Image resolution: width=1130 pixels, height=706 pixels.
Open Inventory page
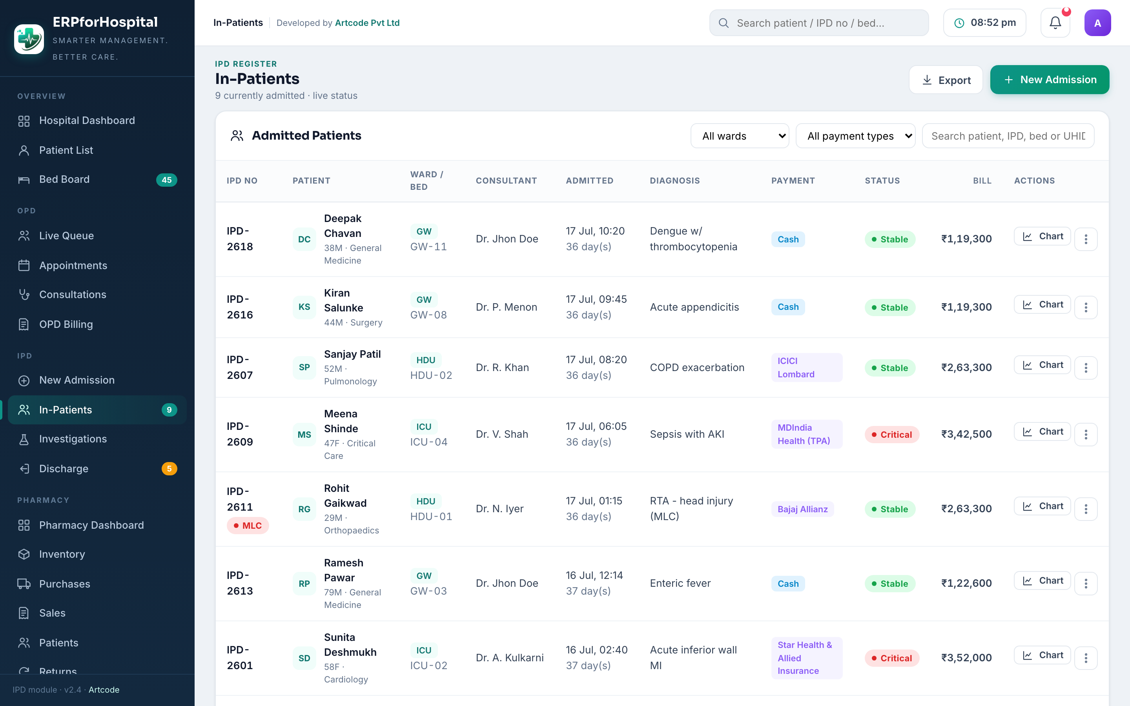97,554
